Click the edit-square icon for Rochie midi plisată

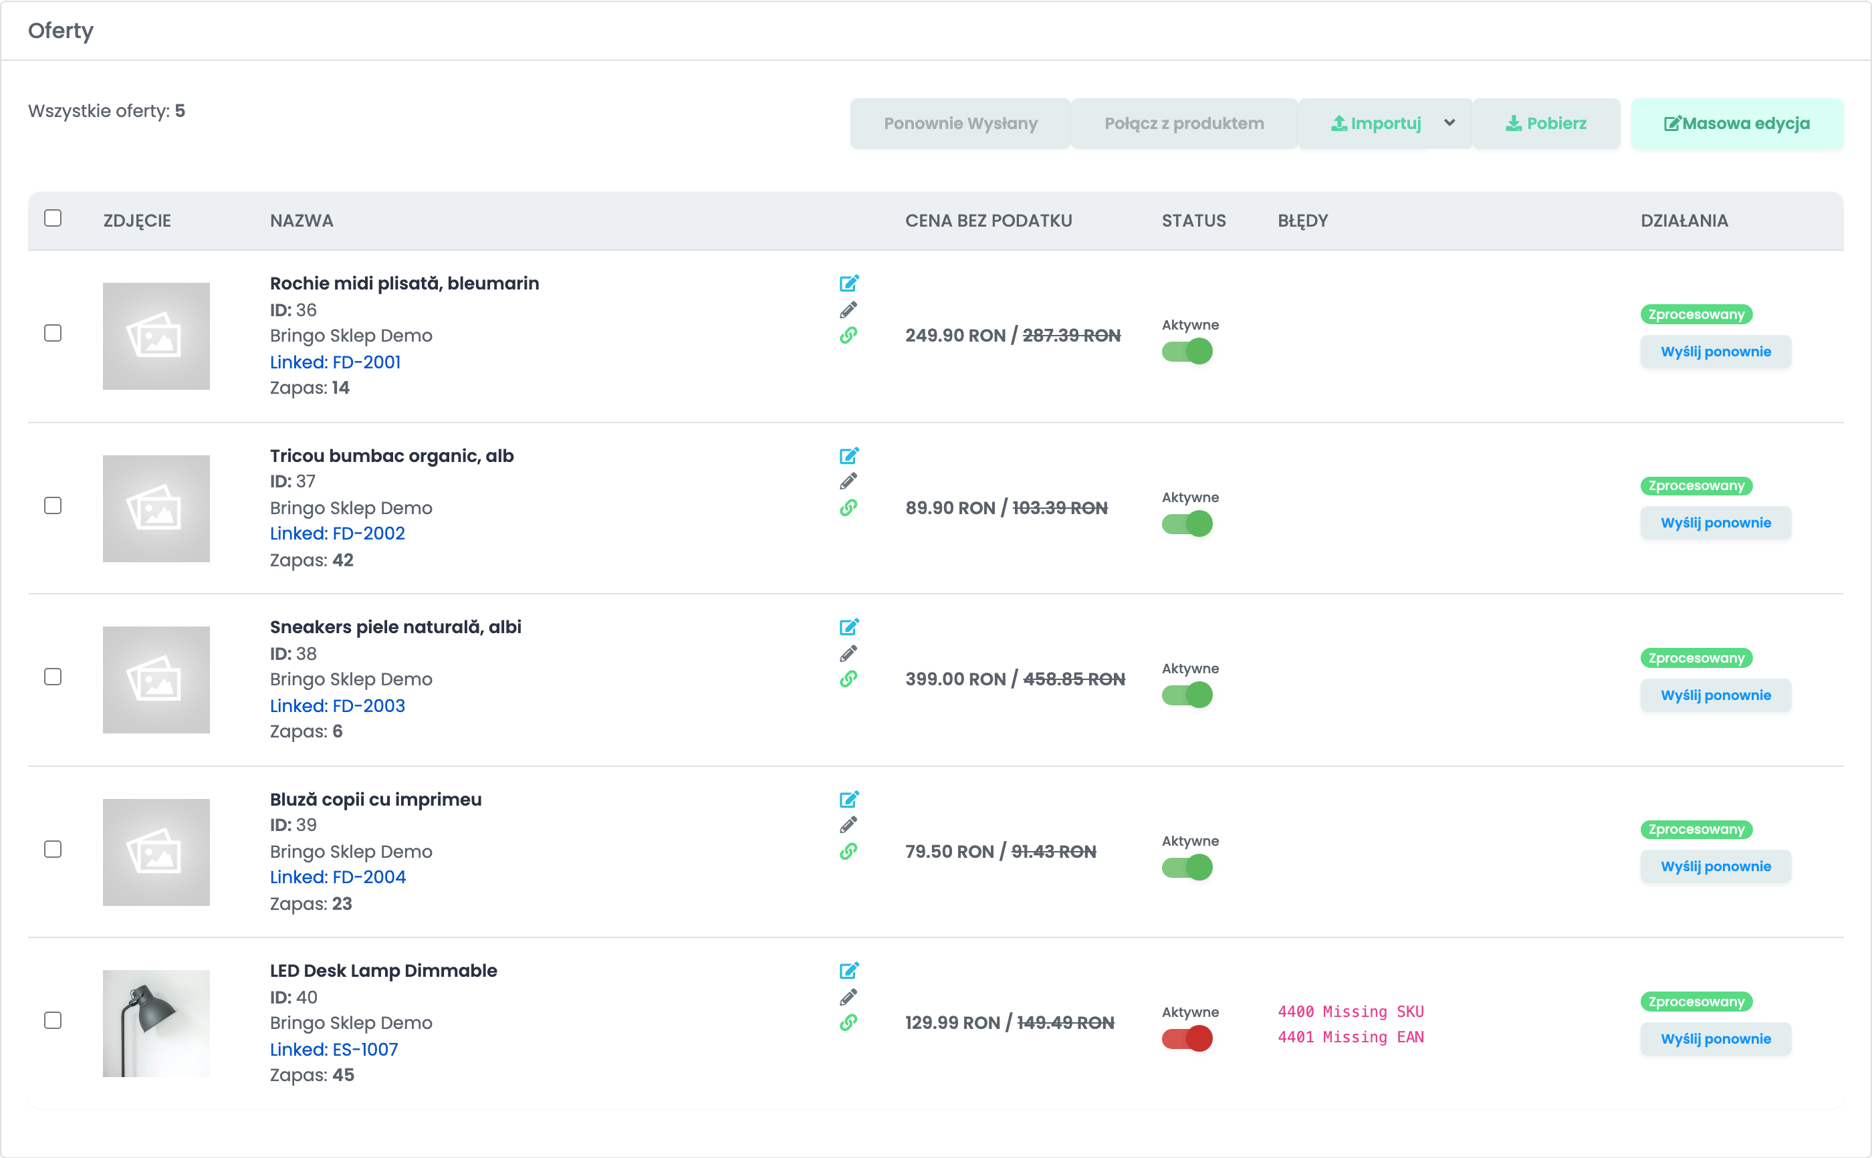[848, 283]
